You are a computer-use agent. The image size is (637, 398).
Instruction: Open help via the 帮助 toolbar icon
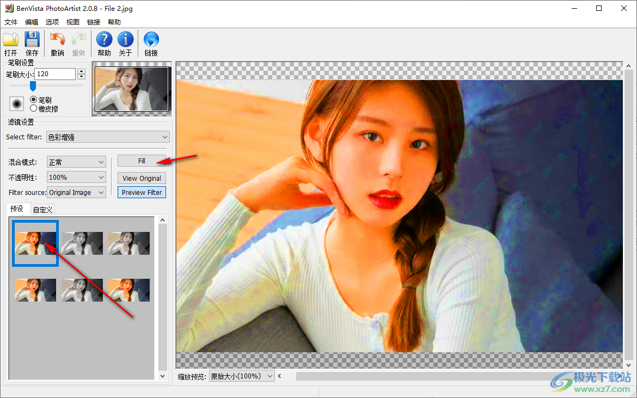click(105, 44)
